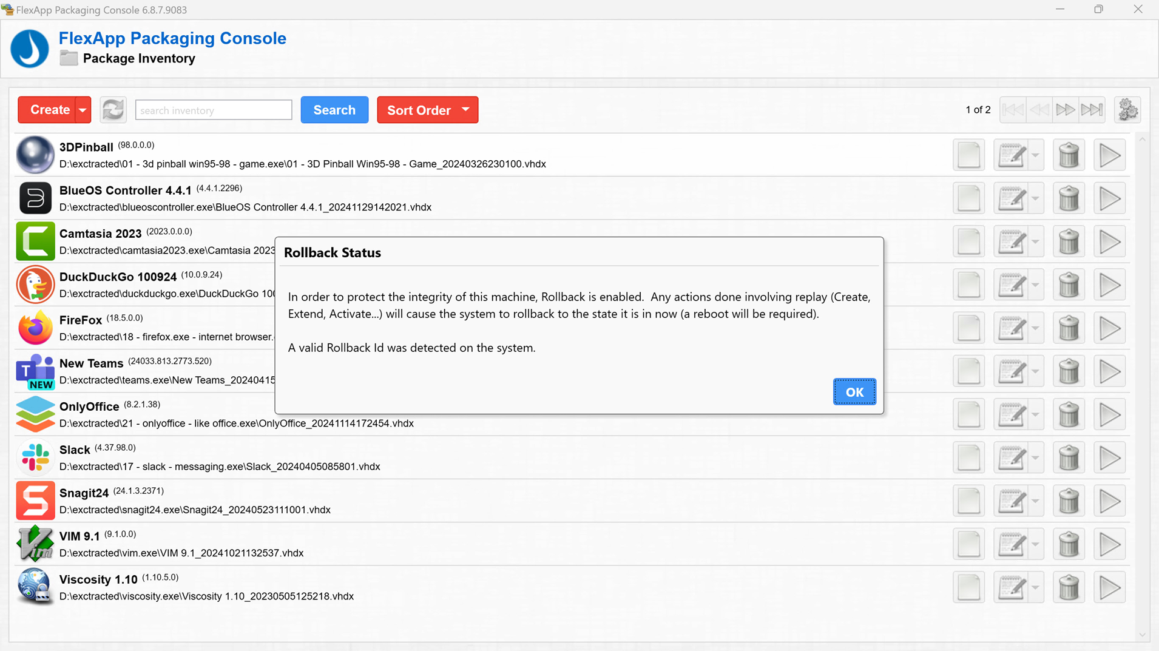The image size is (1159, 651).
Task: Click OK in the Rollback Status dialog
Action: [x=854, y=392]
